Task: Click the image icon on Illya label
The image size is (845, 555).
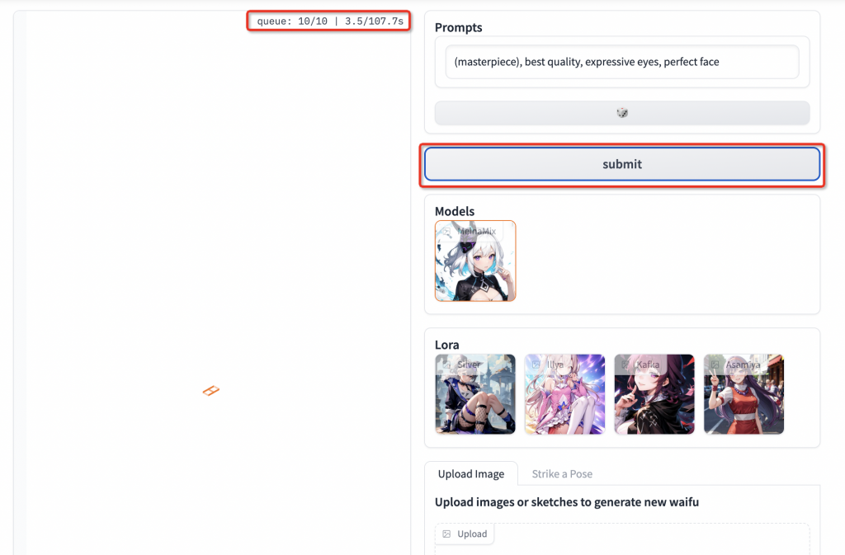Action: pos(536,365)
